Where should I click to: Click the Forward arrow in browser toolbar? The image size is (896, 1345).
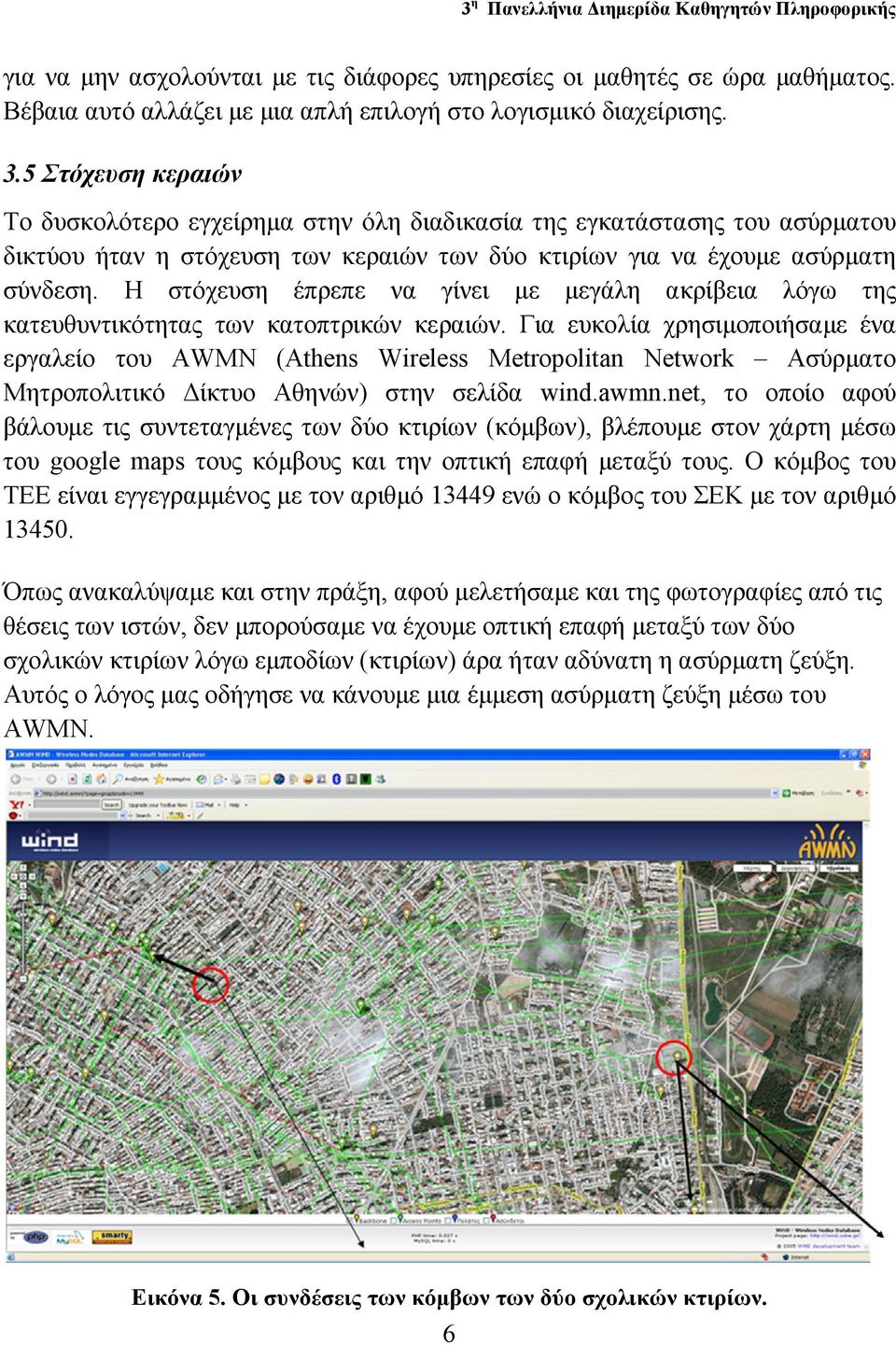click(51, 779)
